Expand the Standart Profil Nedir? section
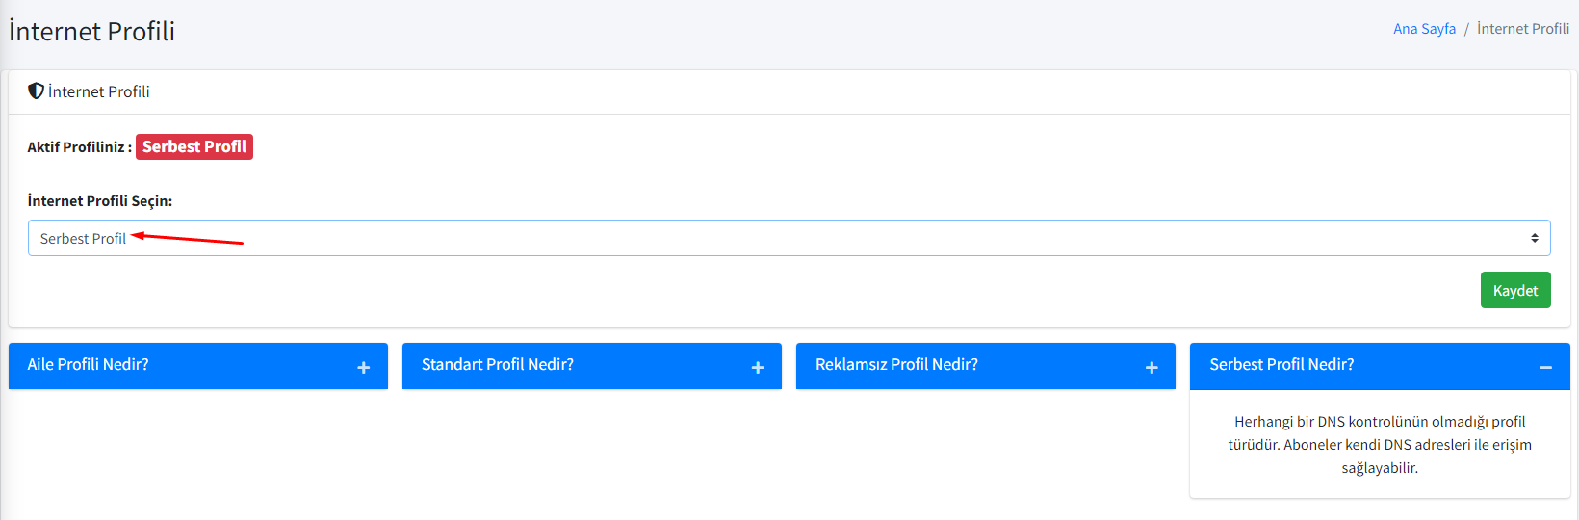The image size is (1579, 520). (498, 365)
